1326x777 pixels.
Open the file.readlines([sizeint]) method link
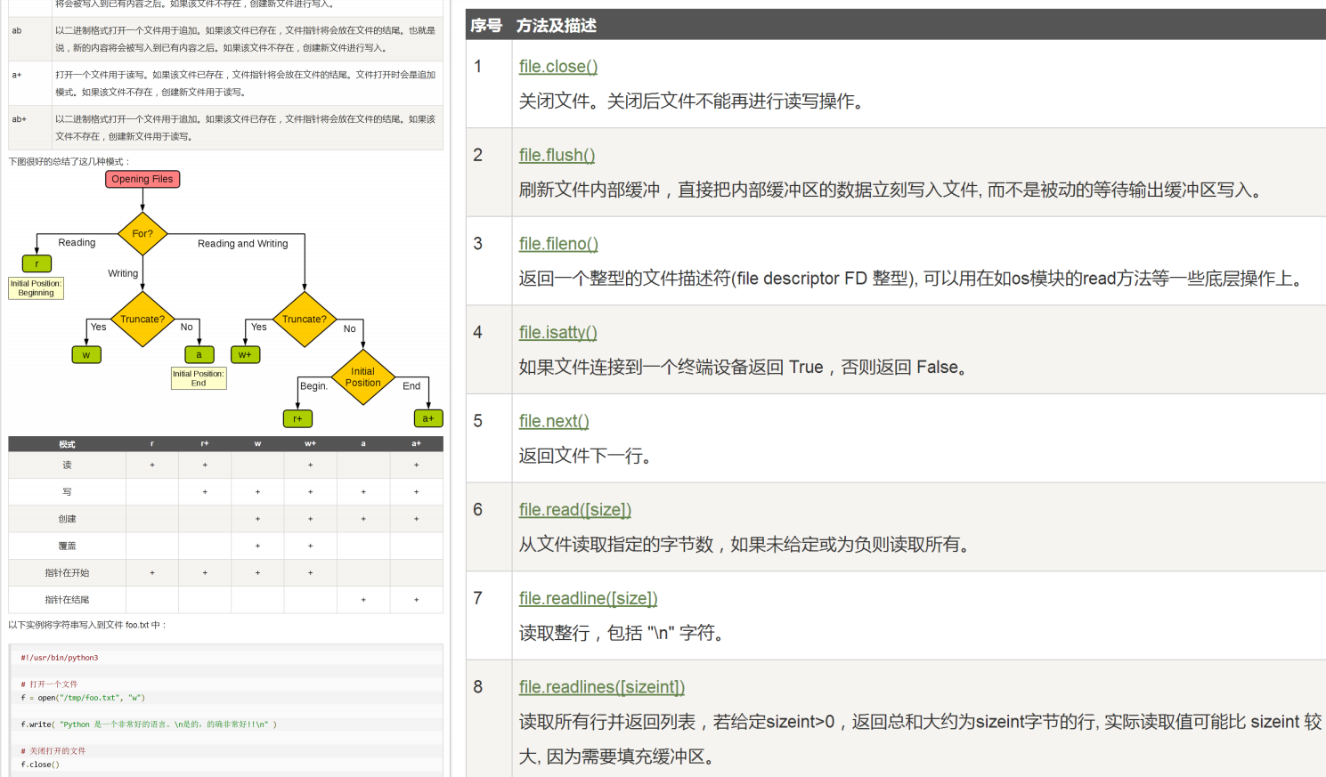click(601, 687)
